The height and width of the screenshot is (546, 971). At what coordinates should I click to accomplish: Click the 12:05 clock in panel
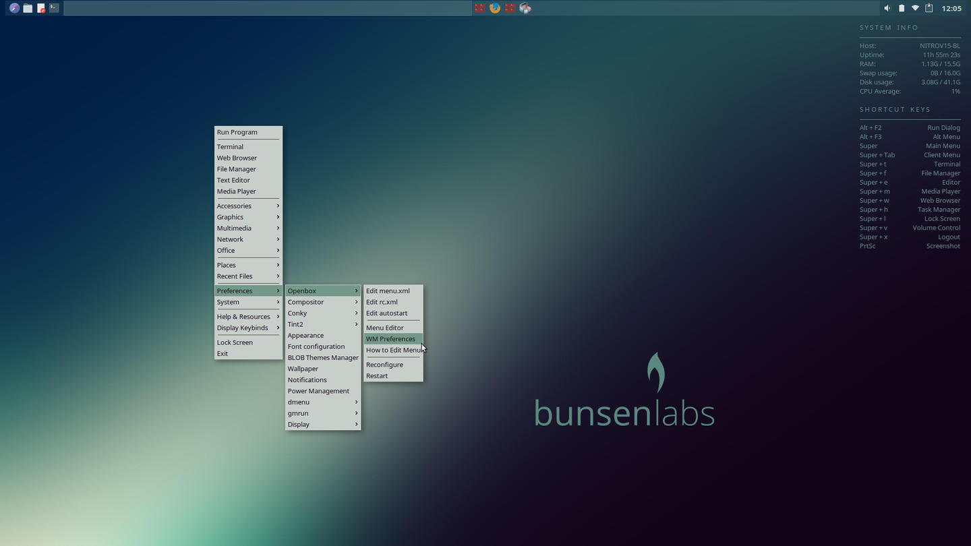point(951,8)
